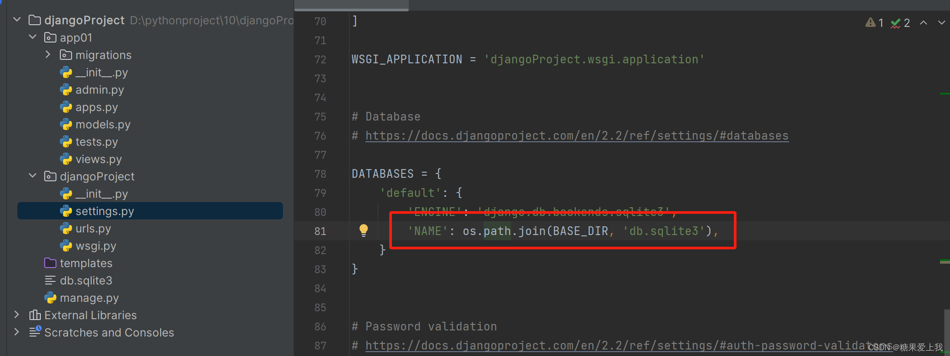This screenshot has height=356, width=950.
Task: Click WSGI_APPLICATION variable on line 72
Action: 407,59
